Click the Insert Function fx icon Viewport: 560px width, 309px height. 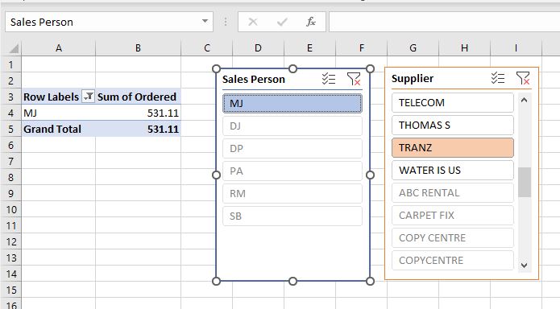[x=311, y=22]
